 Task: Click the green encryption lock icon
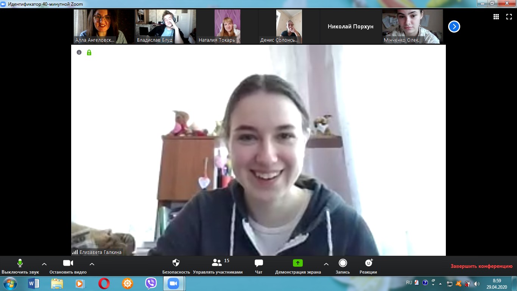pos(89,52)
